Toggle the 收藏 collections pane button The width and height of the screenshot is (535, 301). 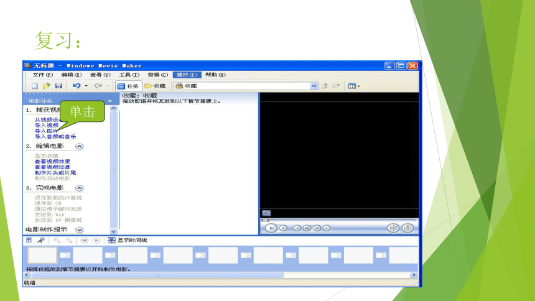[156, 86]
